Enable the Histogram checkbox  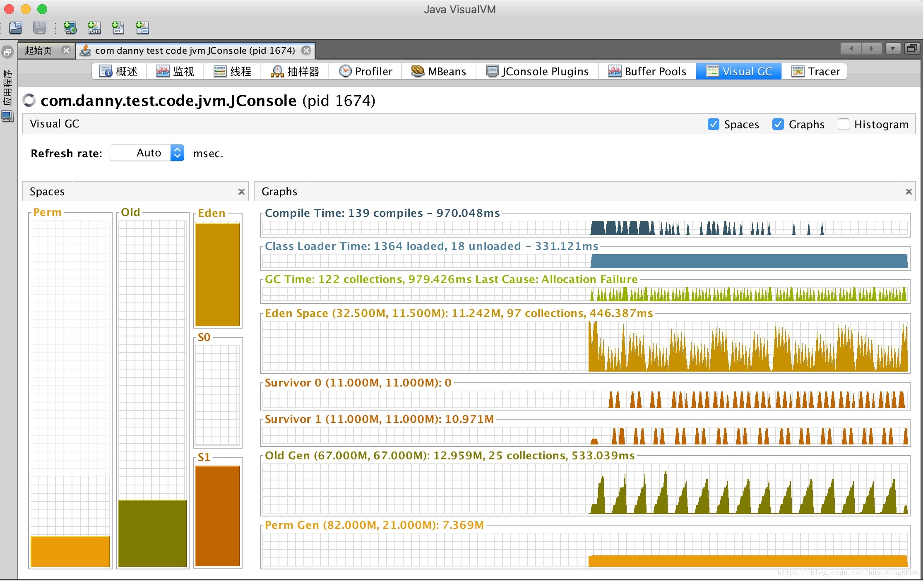click(842, 123)
